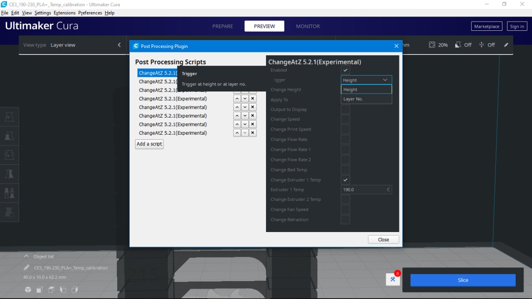The height and width of the screenshot is (299, 532).
Task: Choose Layer No. from the Trigger list
Action: (x=366, y=99)
